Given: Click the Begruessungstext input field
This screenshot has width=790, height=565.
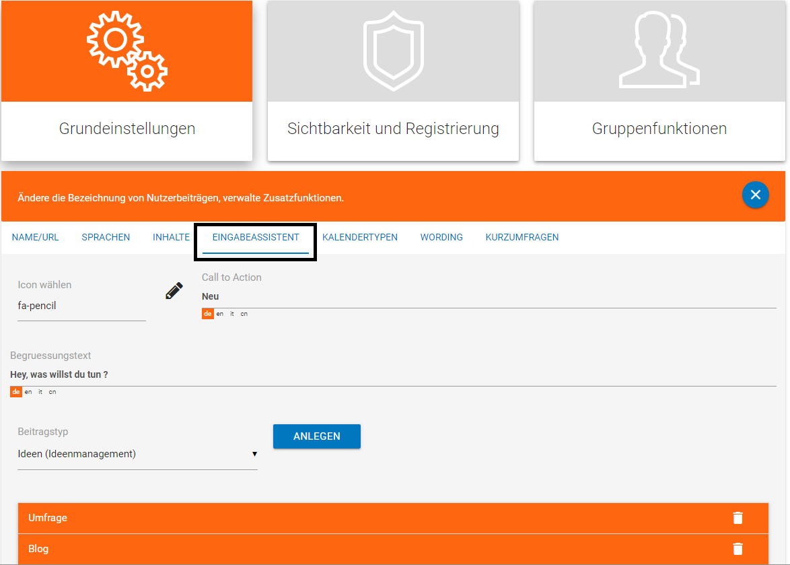Looking at the screenshot, I should point(393,374).
